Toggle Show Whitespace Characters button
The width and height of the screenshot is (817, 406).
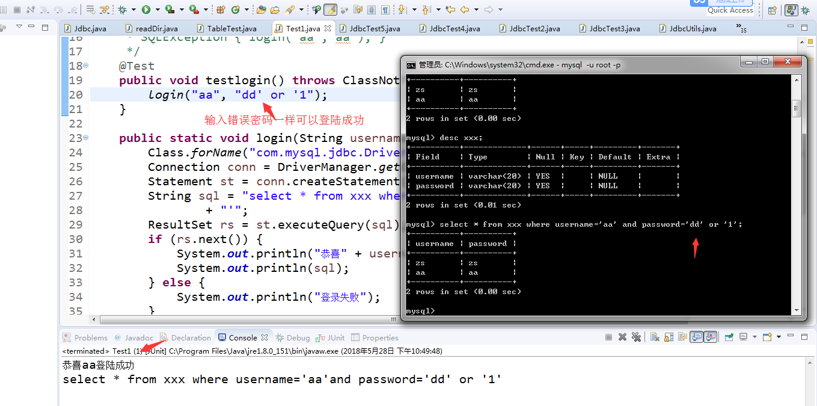tap(385, 10)
